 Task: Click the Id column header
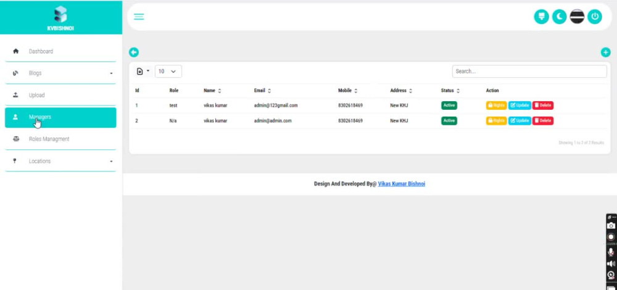click(137, 91)
